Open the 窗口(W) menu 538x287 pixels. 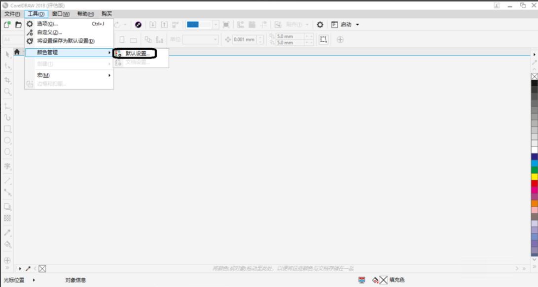(x=61, y=14)
